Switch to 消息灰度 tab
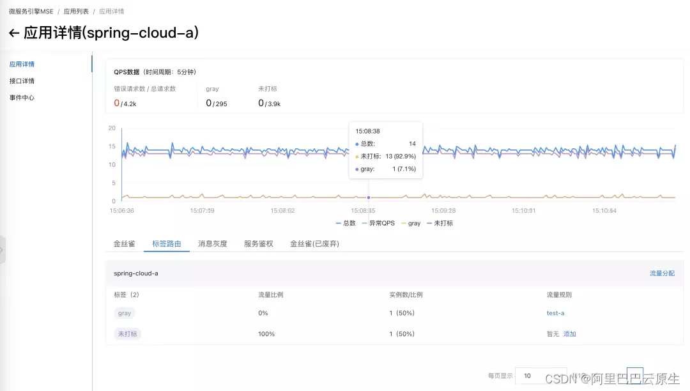The width and height of the screenshot is (690, 391). pyautogui.click(x=213, y=243)
